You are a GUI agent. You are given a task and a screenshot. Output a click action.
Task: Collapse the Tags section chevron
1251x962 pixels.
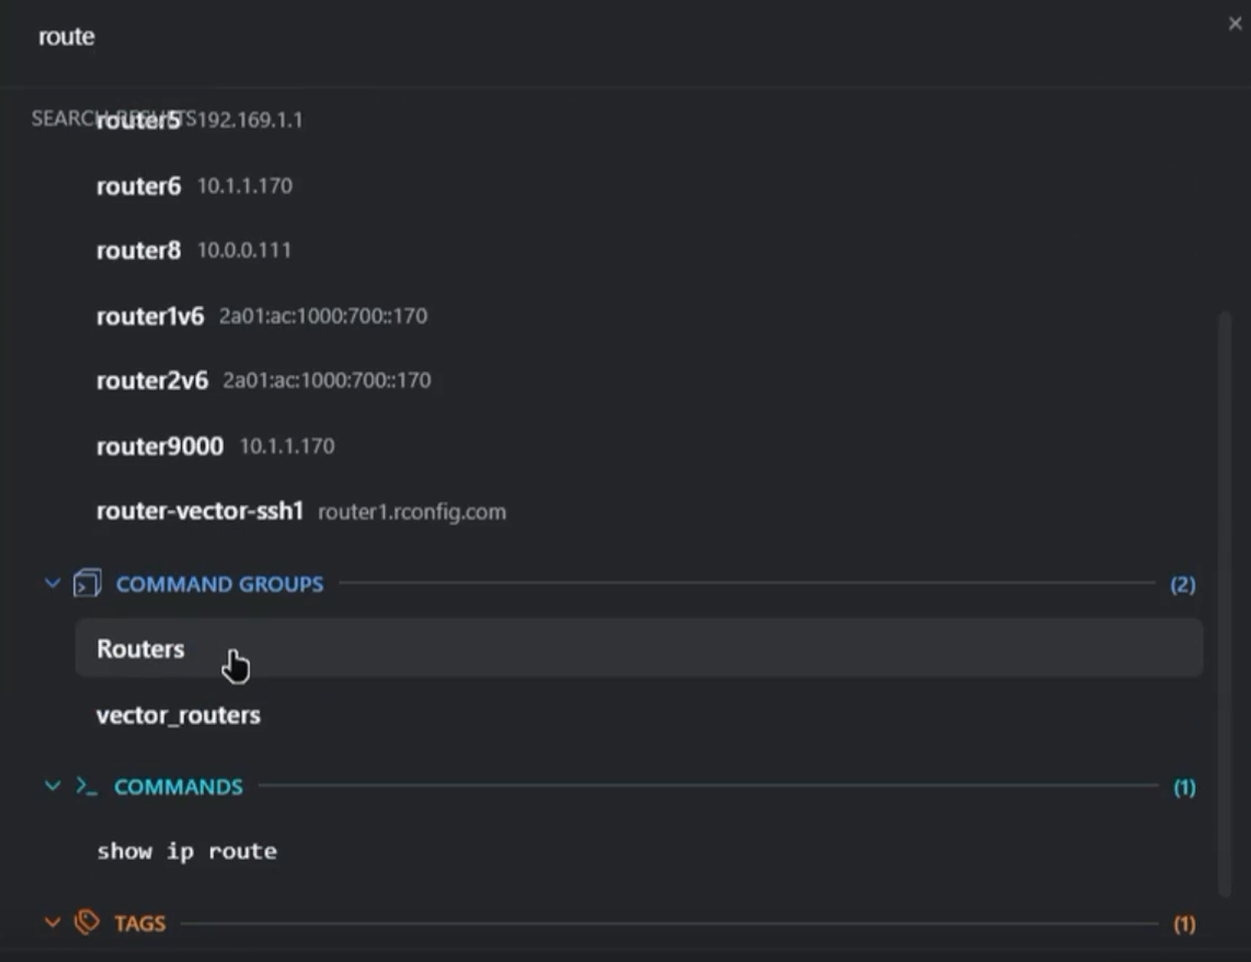[x=53, y=923]
